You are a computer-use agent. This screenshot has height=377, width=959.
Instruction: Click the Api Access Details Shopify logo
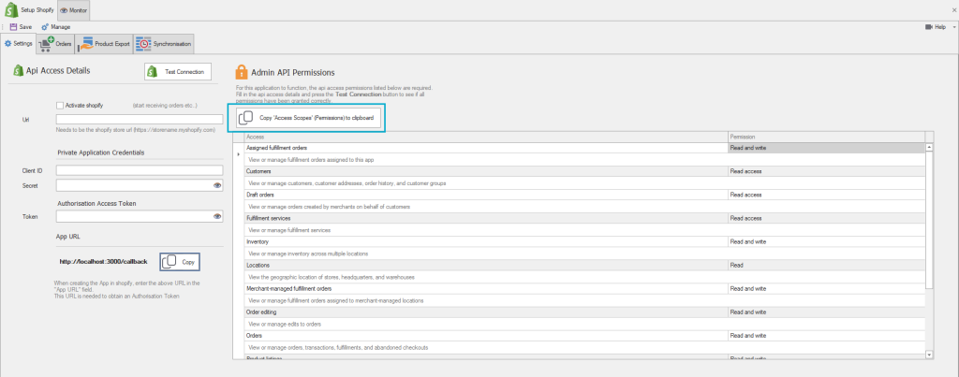click(x=17, y=71)
